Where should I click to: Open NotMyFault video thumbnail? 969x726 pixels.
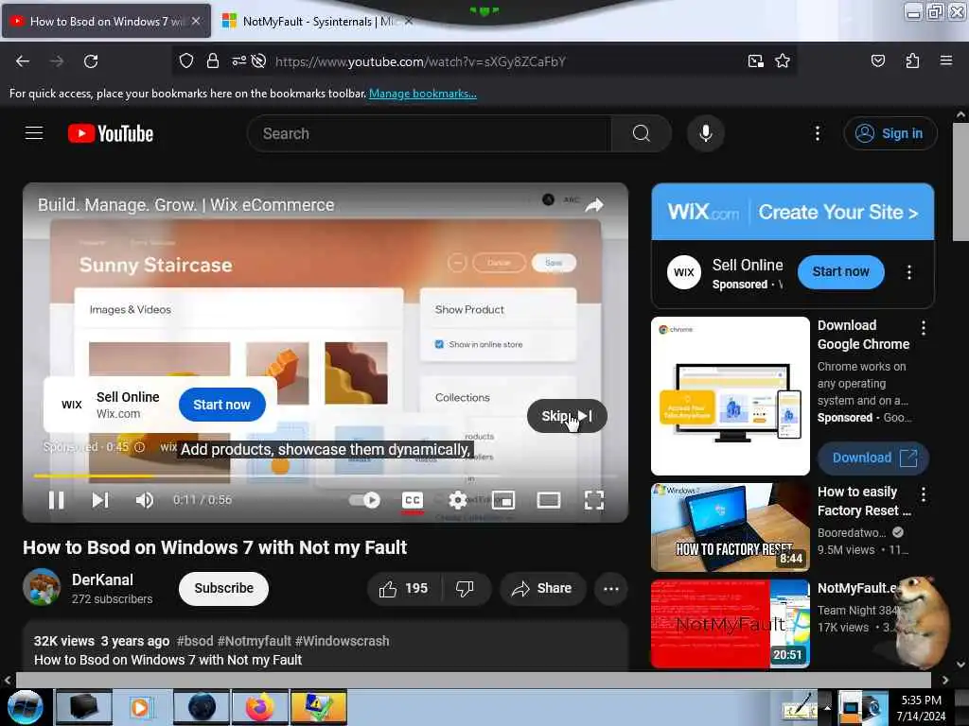pyautogui.click(x=731, y=624)
